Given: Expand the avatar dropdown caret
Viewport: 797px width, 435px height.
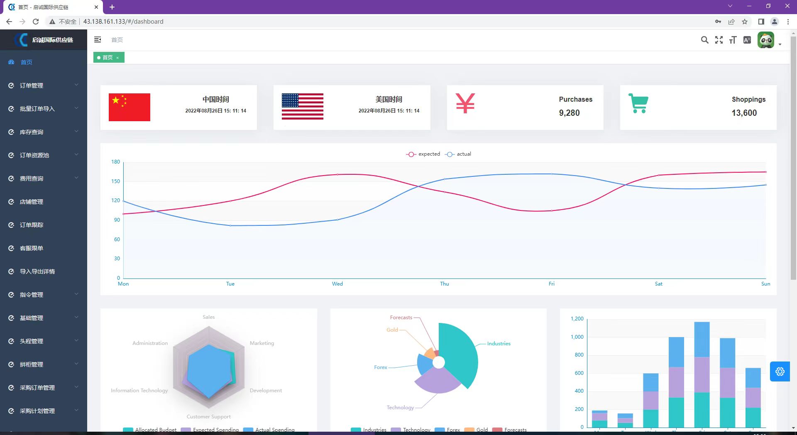Looking at the screenshot, I should [780, 44].
